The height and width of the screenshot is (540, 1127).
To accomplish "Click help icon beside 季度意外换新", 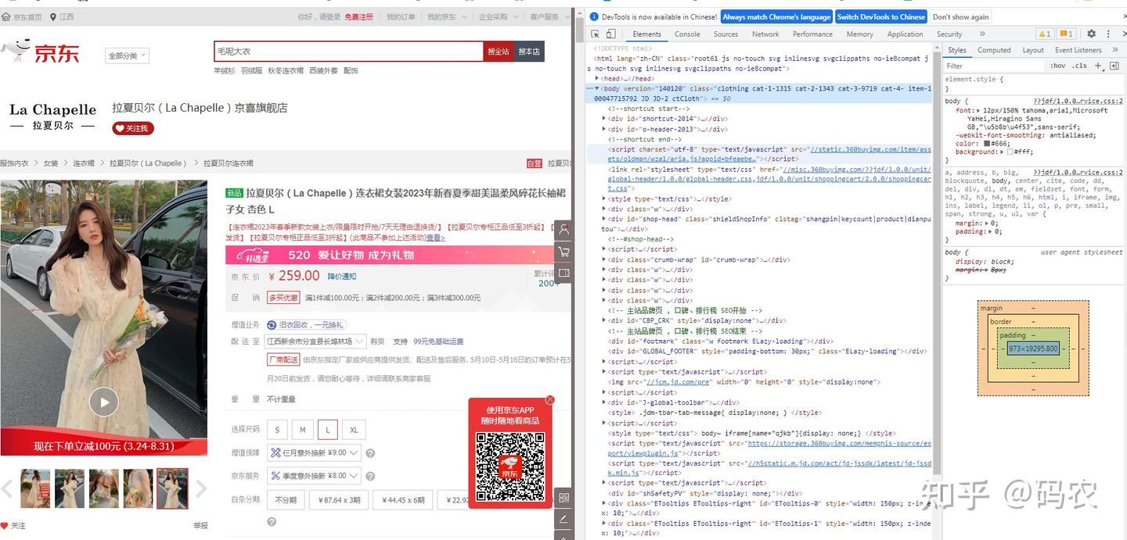I will tap(370, 476).
